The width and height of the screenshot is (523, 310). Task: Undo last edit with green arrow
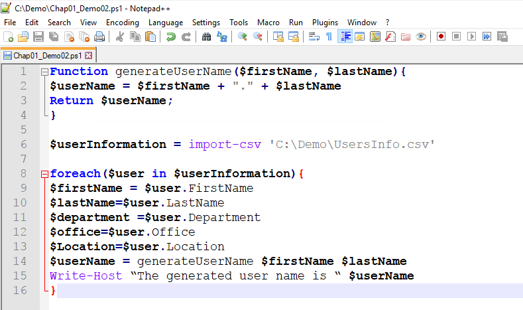click(x=171, y=37)
